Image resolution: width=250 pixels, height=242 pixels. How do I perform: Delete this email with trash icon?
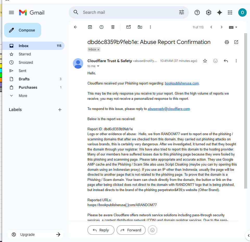113,27
